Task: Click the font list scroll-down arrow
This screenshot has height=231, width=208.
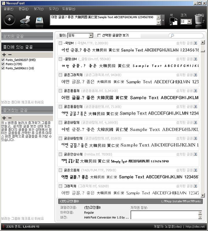Action: (x=203, y=195)
